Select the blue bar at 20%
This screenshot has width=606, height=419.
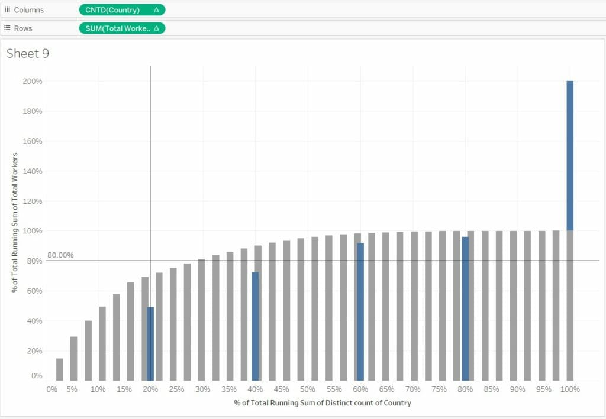click(150, 344)
